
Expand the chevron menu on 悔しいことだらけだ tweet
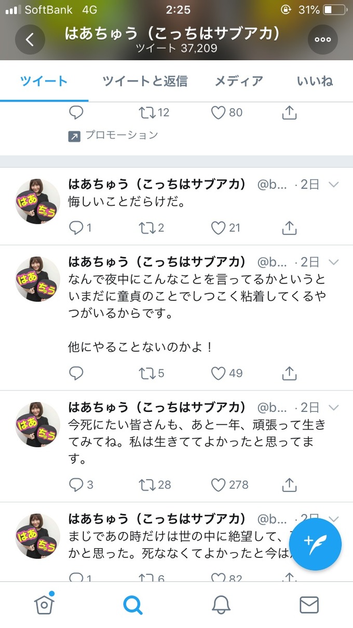[x=334, y=185]
